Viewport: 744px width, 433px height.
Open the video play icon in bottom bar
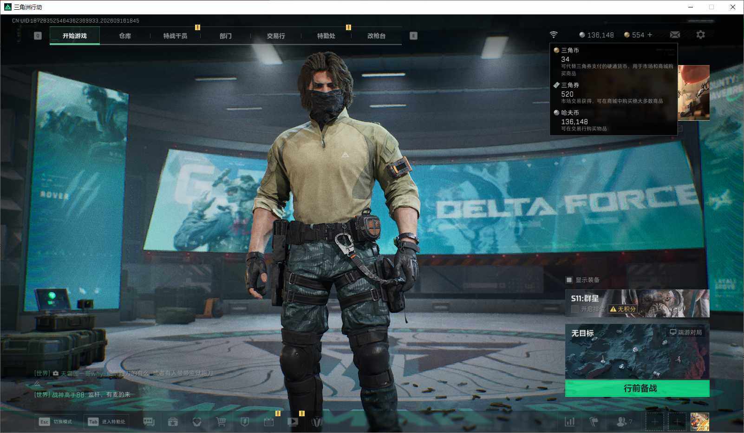pyautogui.click(x=293, y=422)
